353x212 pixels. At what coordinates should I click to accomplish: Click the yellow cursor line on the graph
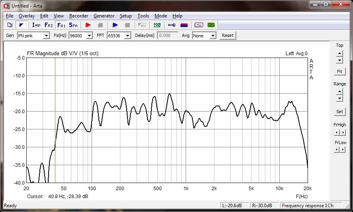pyautogui.click(x=55, y=120)
